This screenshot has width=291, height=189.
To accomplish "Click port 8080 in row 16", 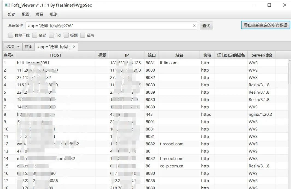I will (150, 173).
